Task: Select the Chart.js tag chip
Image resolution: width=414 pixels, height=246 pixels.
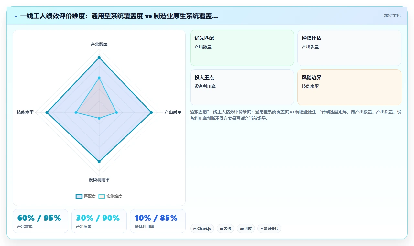Action: tap(202, 229)
